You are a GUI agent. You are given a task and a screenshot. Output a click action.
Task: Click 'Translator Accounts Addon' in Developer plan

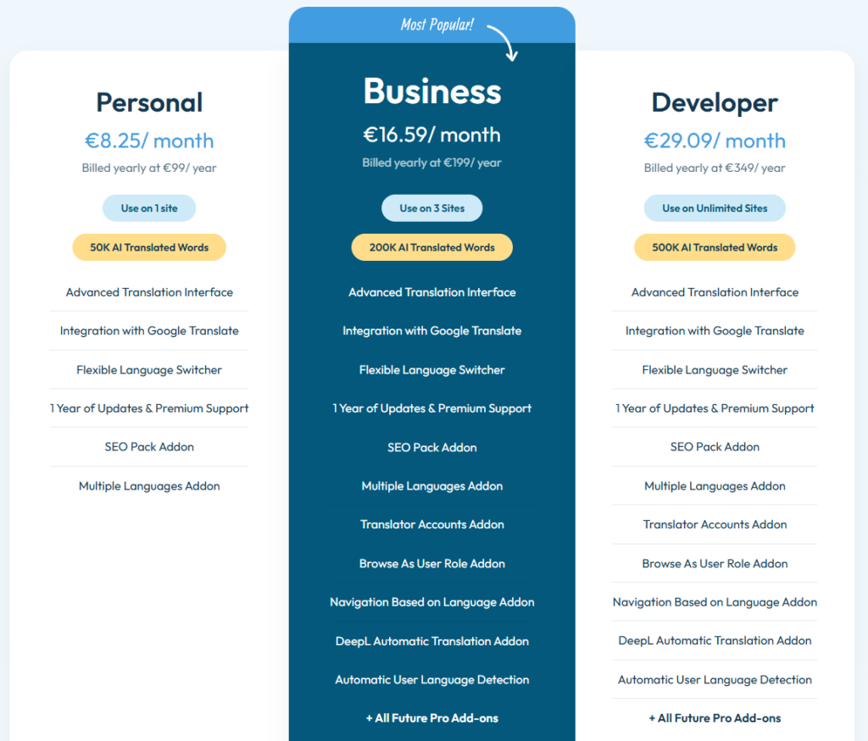point(715,525)
